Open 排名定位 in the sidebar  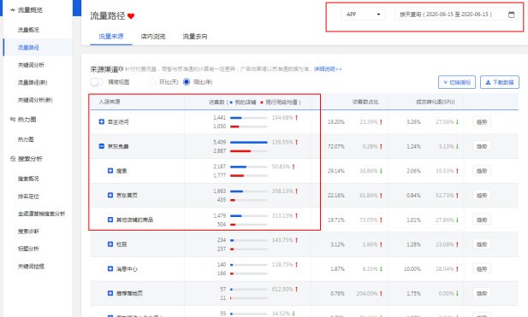(28, 196)
